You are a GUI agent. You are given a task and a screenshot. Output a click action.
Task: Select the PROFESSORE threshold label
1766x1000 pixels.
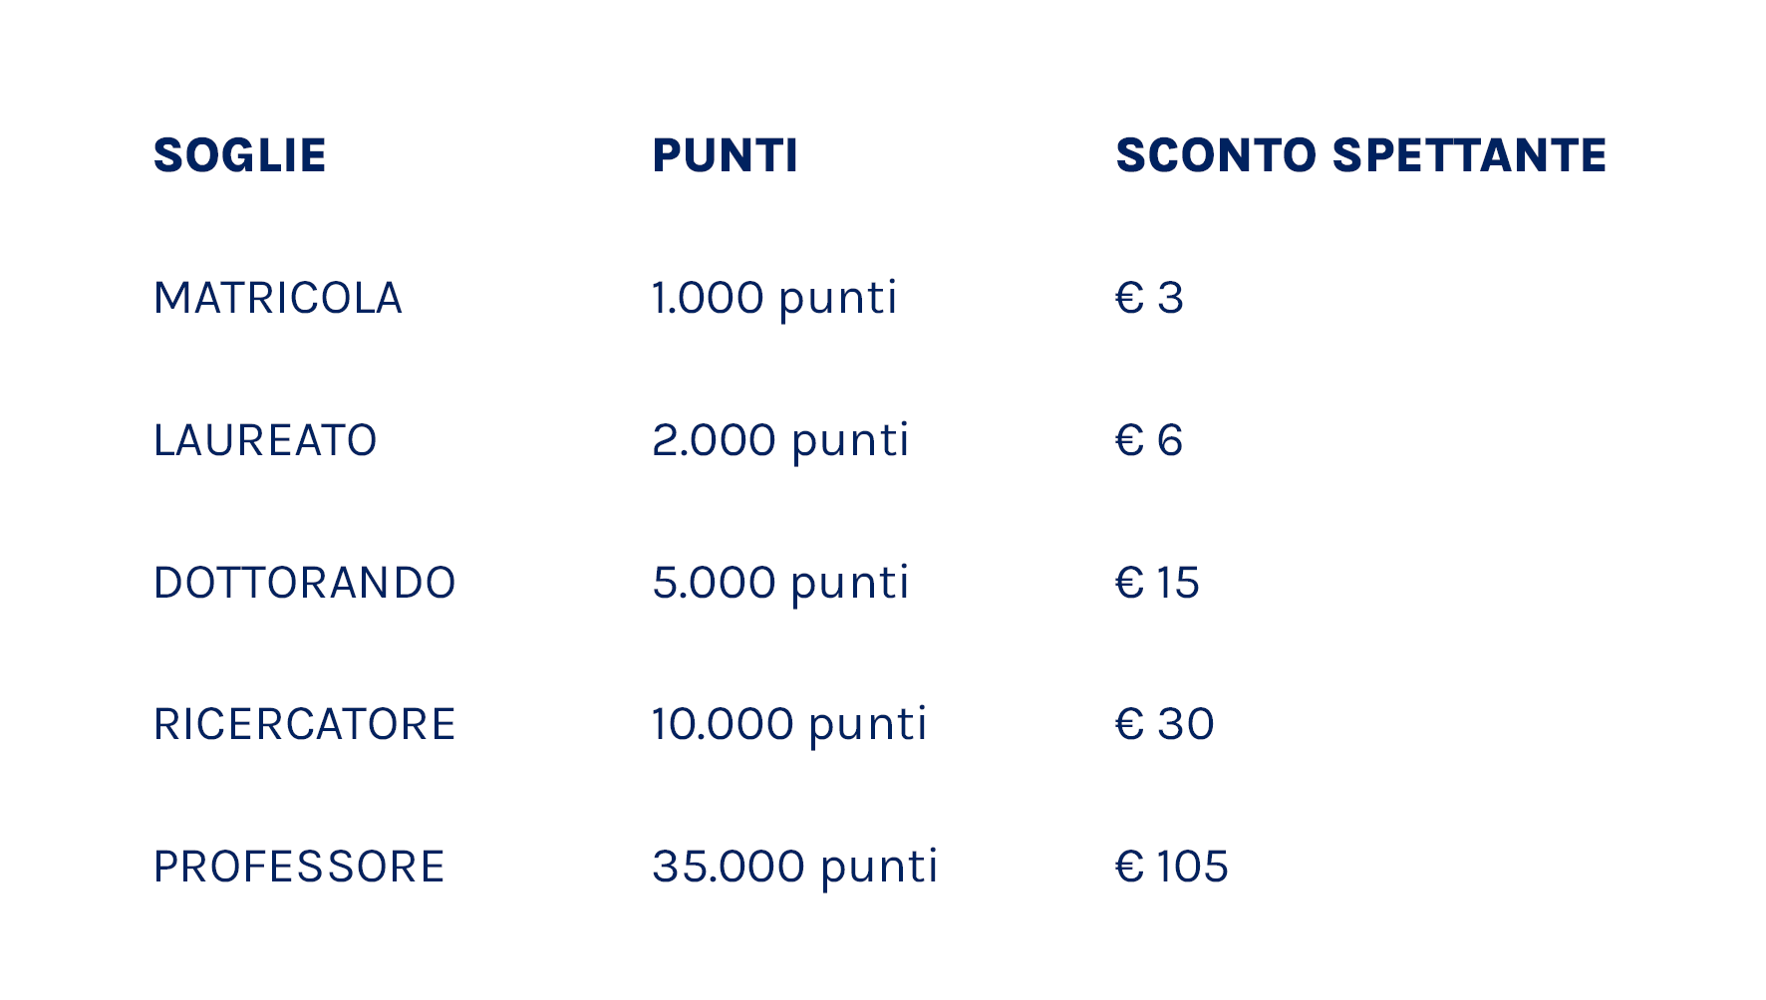point(298,867)
